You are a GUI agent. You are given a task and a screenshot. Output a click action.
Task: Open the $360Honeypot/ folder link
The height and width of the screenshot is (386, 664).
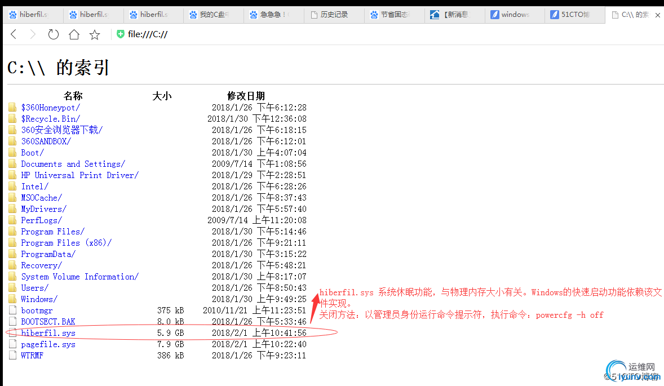pos(50,108)
